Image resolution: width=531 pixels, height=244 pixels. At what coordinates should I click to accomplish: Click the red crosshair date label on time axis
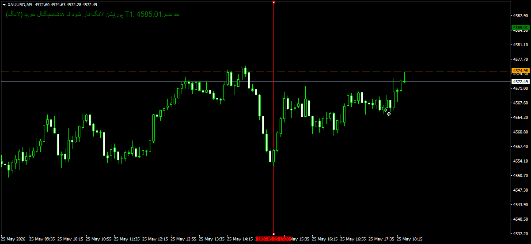(273, 239)
